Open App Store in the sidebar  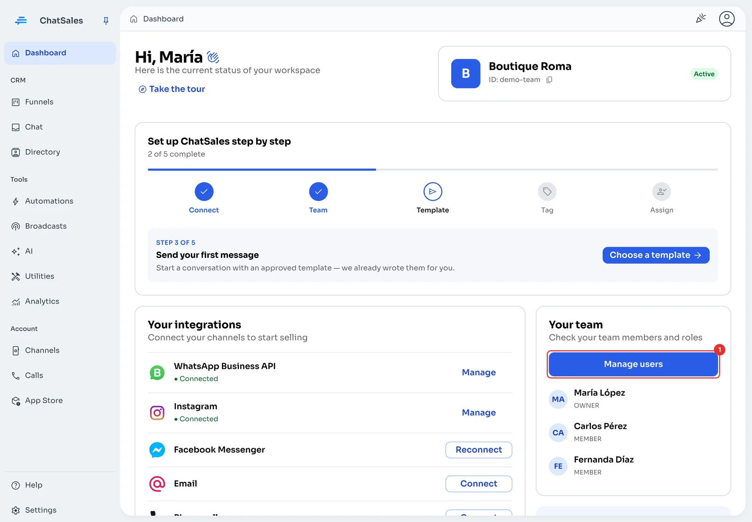coord(60,400)
